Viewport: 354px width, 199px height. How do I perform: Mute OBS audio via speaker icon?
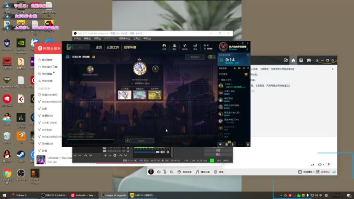point(162,152)
